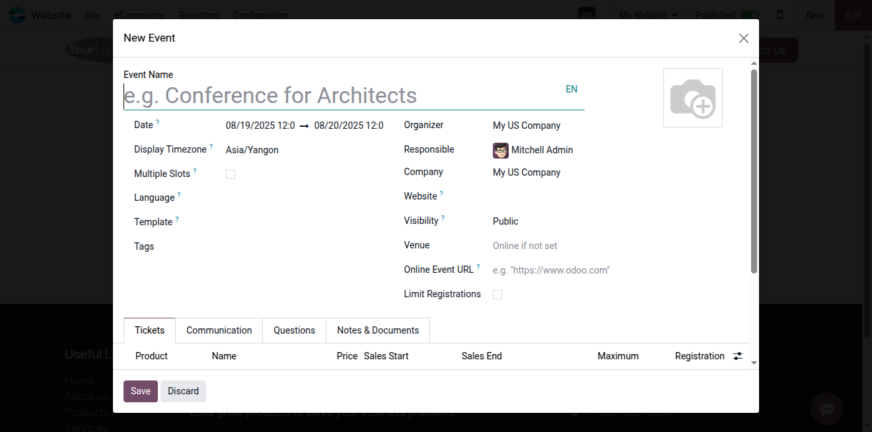Click the Date field help question mark

(157, 122)
